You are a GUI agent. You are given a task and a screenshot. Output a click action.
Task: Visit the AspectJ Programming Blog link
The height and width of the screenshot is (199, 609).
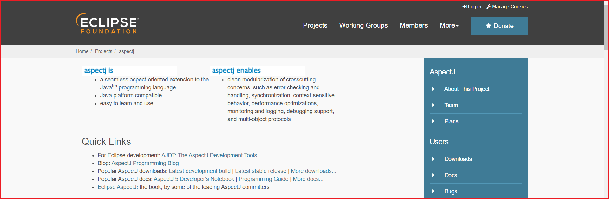145,163
